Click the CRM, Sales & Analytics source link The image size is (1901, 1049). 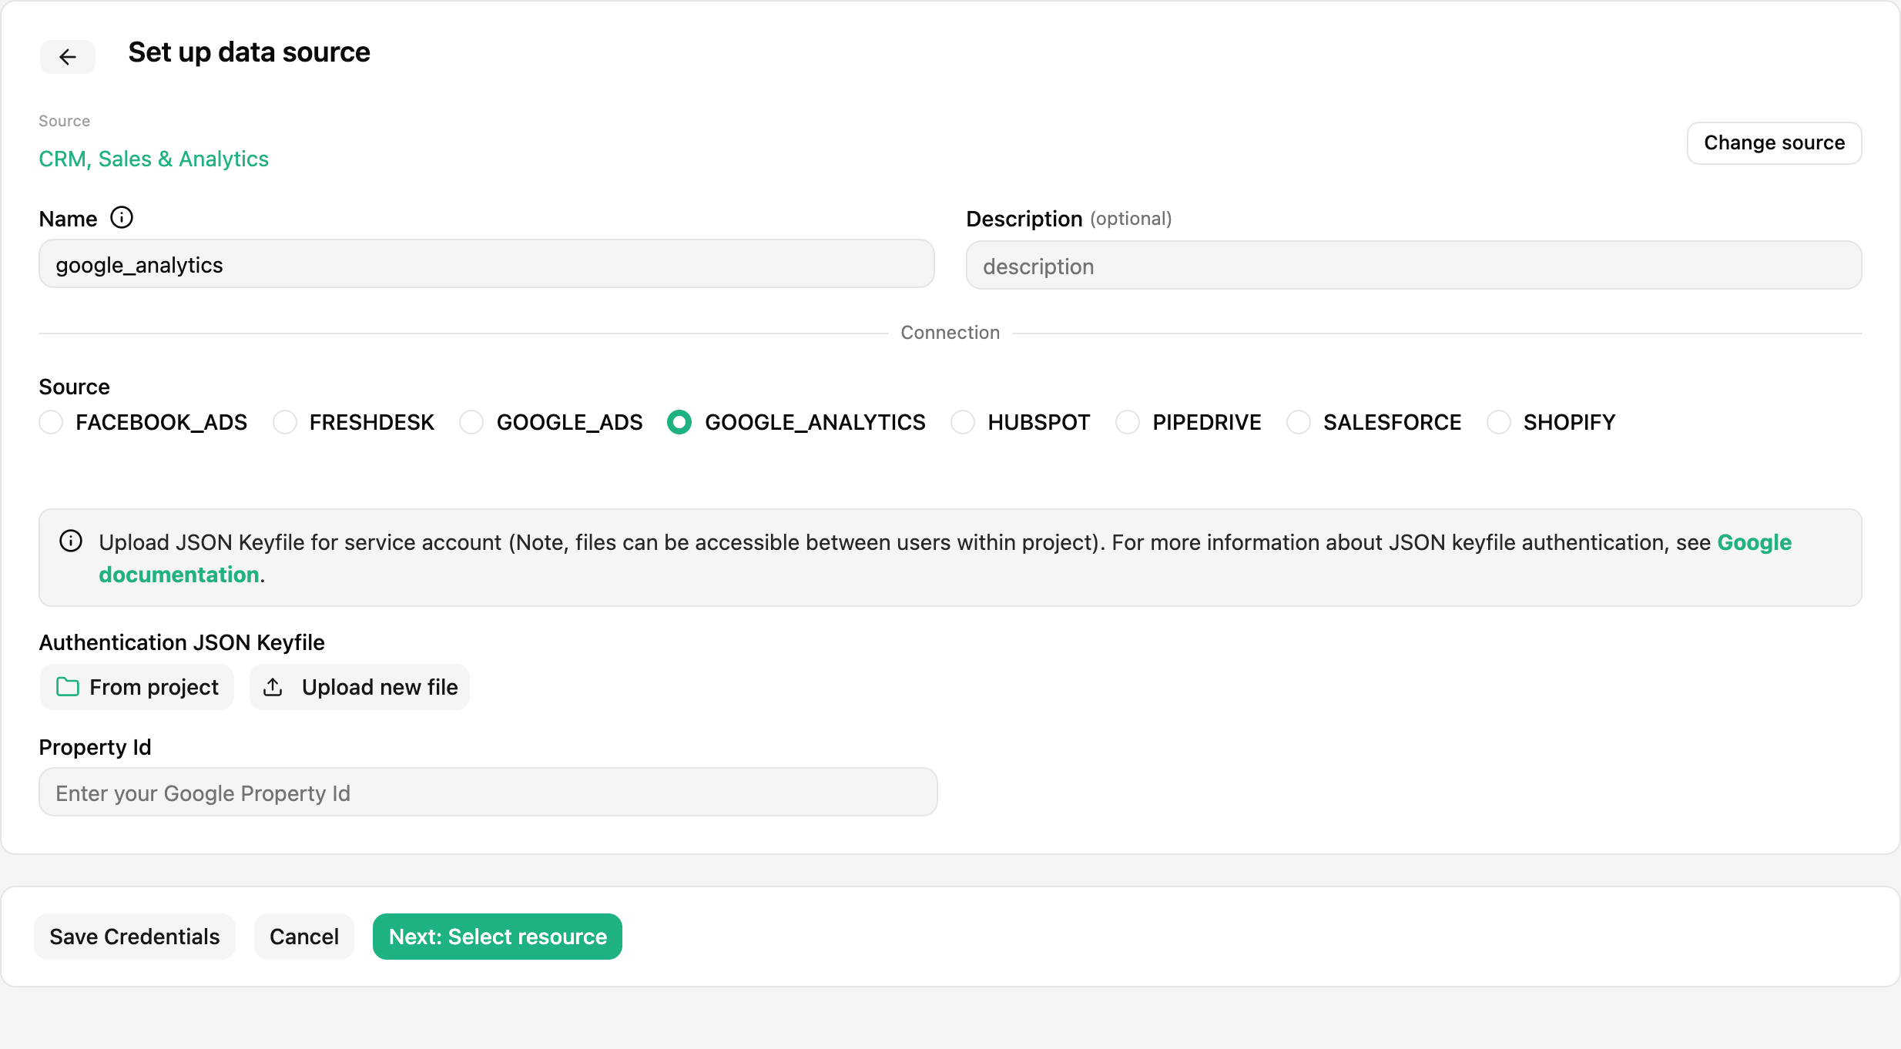coord(154,159)
